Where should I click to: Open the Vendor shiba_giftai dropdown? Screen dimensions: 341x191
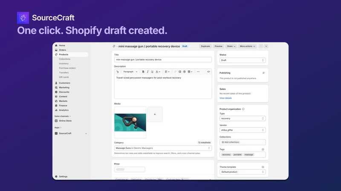click(243, 130)
